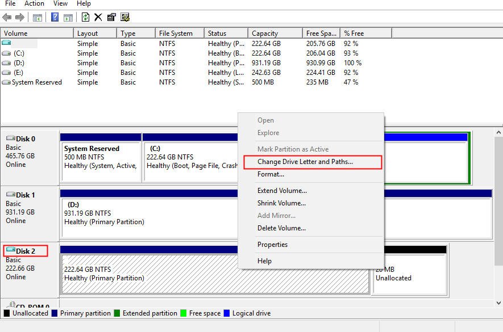Click the disk pane scrollbar down arrow
This screenshot has height=332, width=503.
pyautogui.click(x=498, y=302)
